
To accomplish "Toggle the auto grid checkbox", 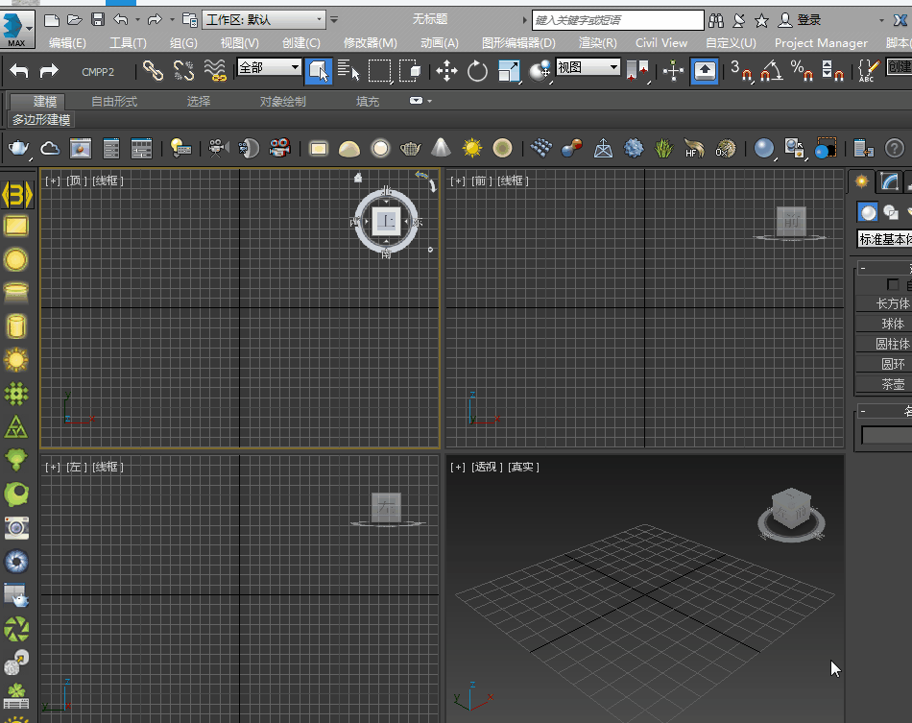I will pyautogui.click(x=893, y=284).
